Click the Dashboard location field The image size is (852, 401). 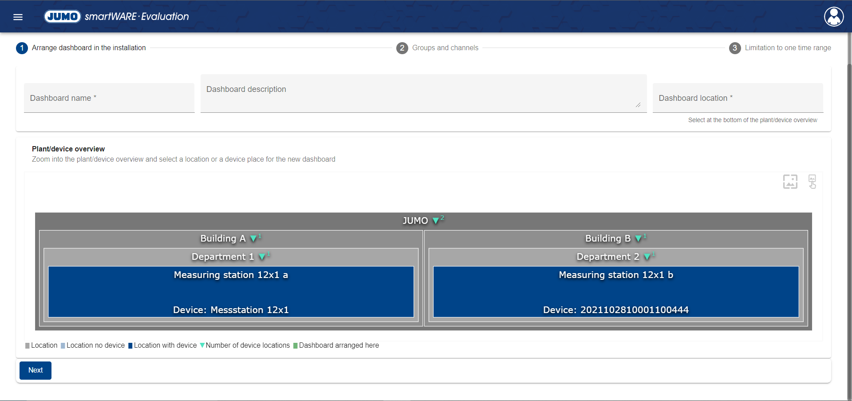tap(738, 98)
